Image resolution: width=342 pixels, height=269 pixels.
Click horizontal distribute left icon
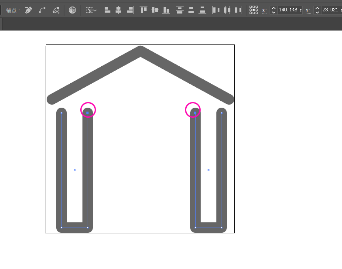coord(215,10)
